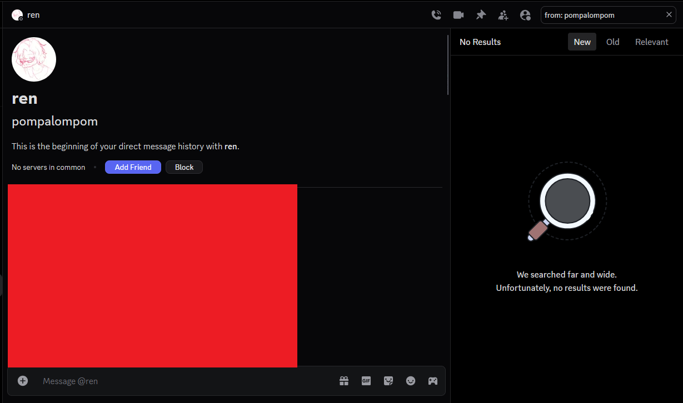Sort search results by Relevant
The height and width of the screenshot is (403, 683).
[x=652, y=42]
